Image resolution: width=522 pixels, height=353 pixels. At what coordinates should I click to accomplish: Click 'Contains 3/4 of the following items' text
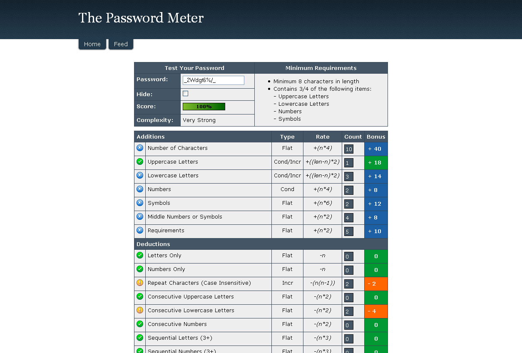click(322, 89)
